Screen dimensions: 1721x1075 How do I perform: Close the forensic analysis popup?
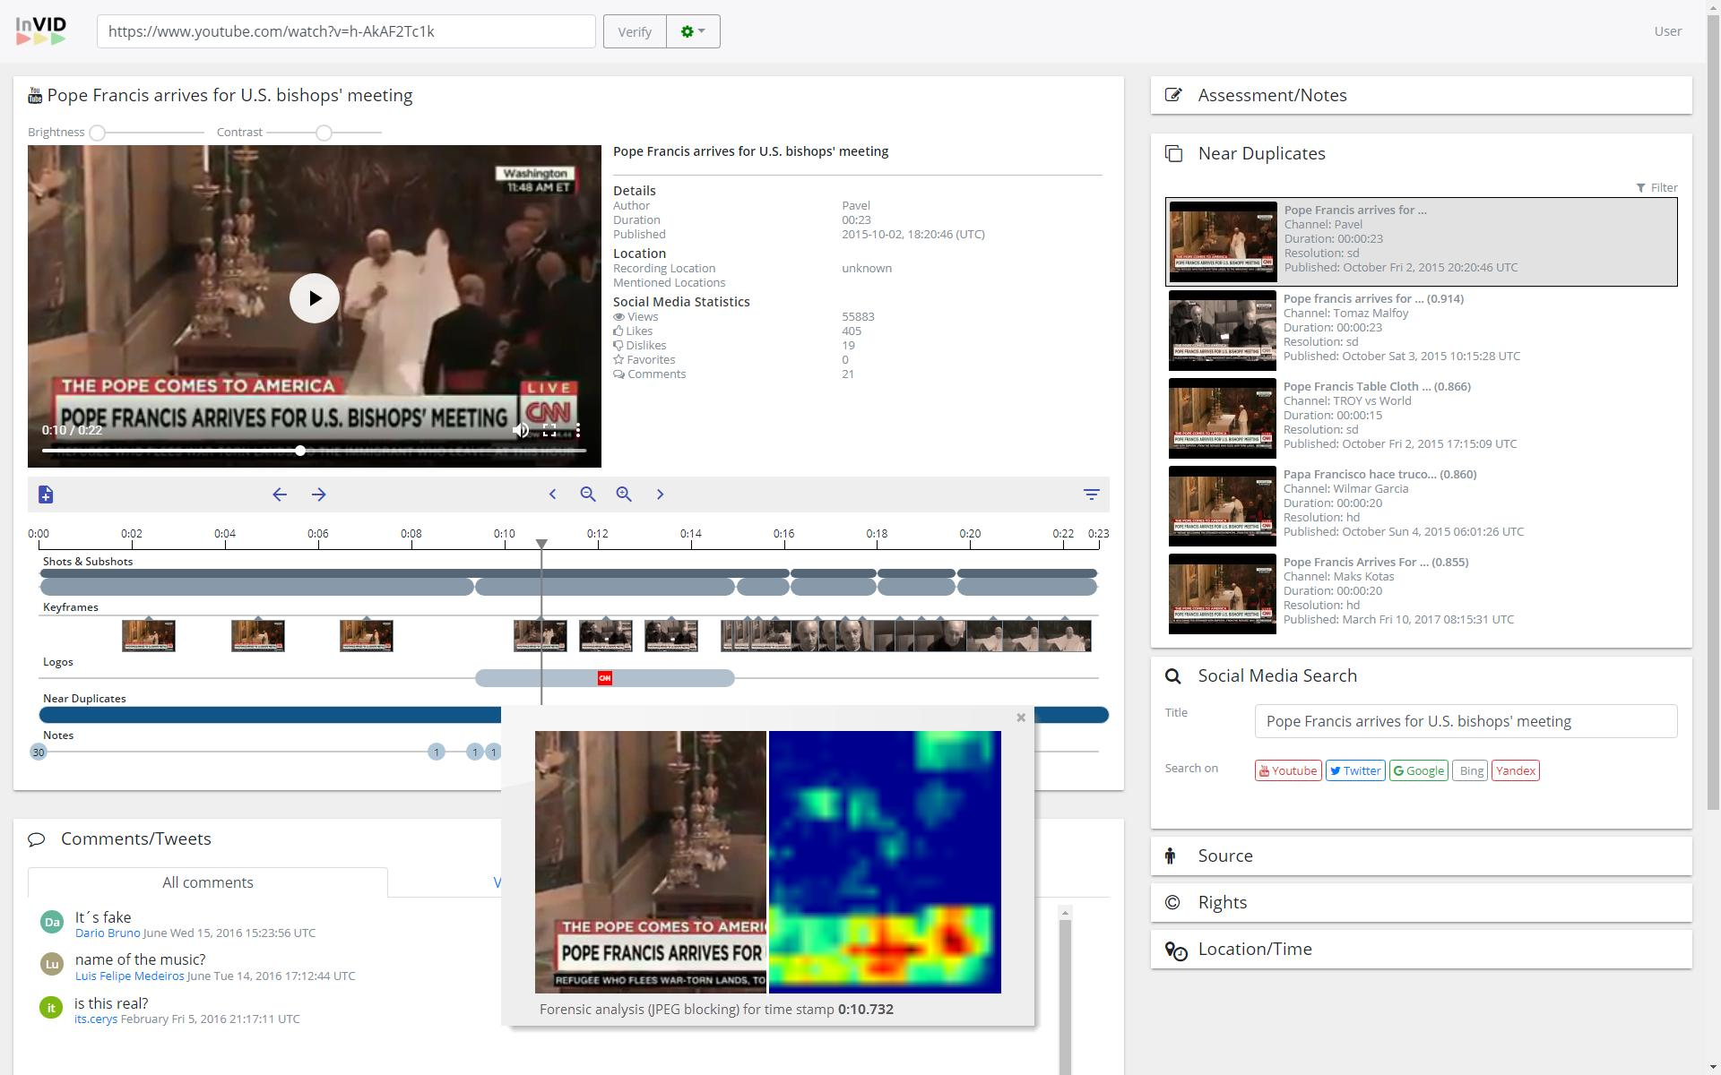point(1020,718)
